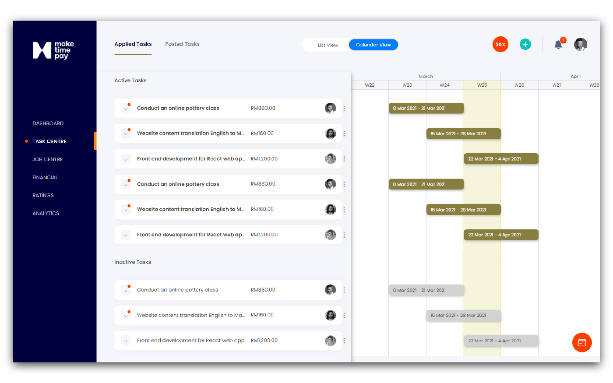Expand first RM1,200.00 Front end development row
This screenshot has width=613, height=383.
[x=126, y=159]
